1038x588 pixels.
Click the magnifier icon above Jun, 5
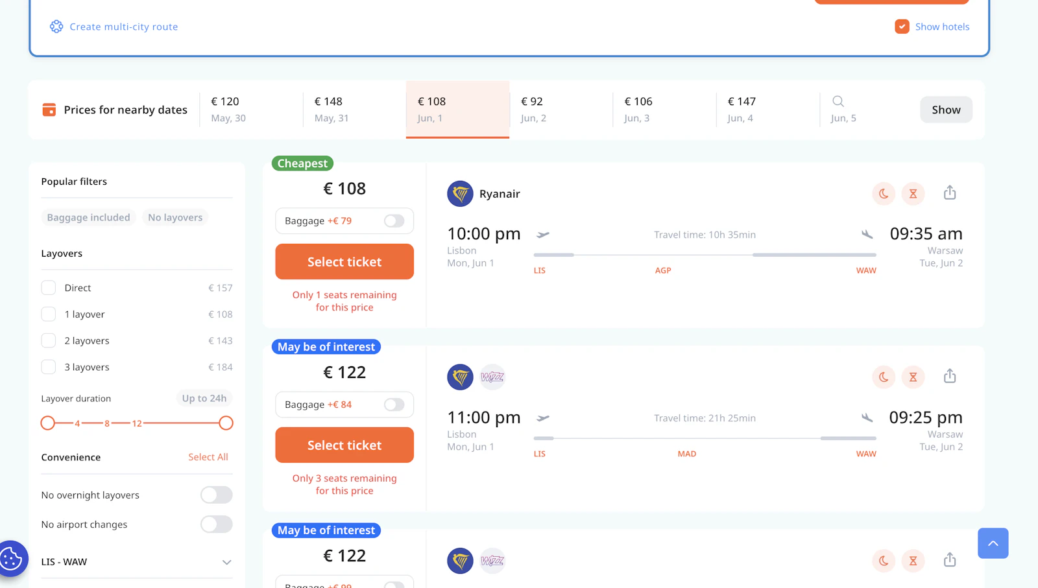[x=838, y=101]
